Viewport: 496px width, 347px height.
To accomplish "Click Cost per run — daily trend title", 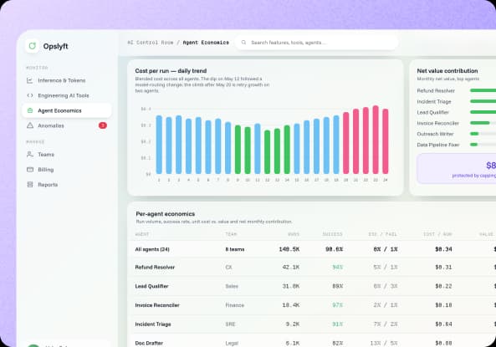I will coord(171,71).
